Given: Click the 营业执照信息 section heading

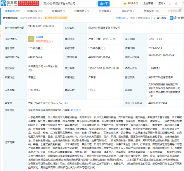Looking at the screenshot, I should (x=10, y=18).
